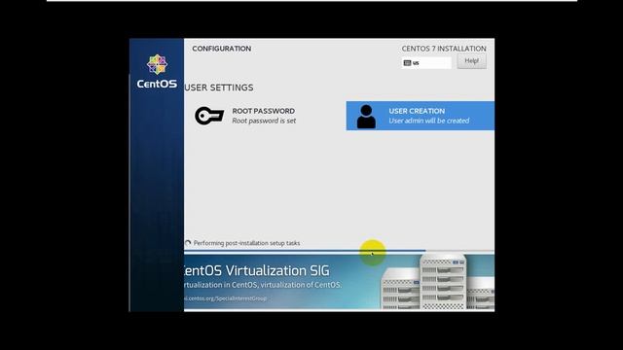The width and height of the screenshot is (623, 350).
Task: Click the User Creation person icon
Action: coord(366,117)
